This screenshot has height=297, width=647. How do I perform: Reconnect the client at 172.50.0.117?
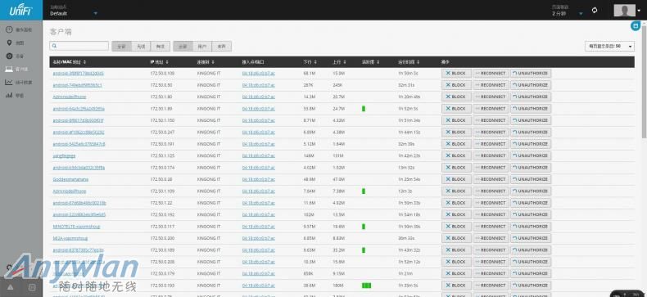[491, 227]
